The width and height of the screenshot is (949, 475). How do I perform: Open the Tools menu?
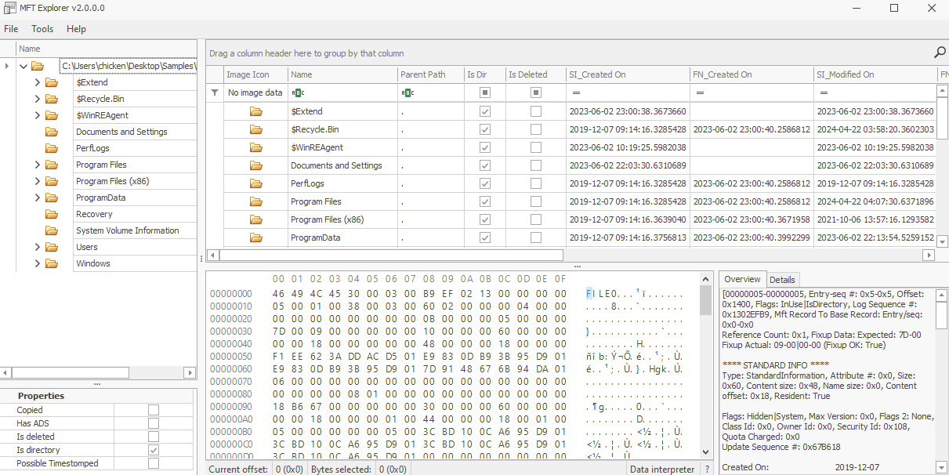tap(42, 29)
